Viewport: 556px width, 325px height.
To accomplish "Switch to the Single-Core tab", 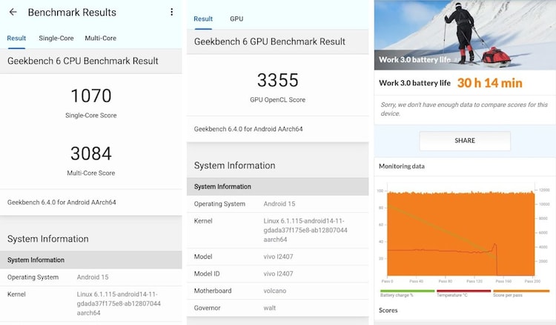I will pyautogui.click(x=56, y=38).
